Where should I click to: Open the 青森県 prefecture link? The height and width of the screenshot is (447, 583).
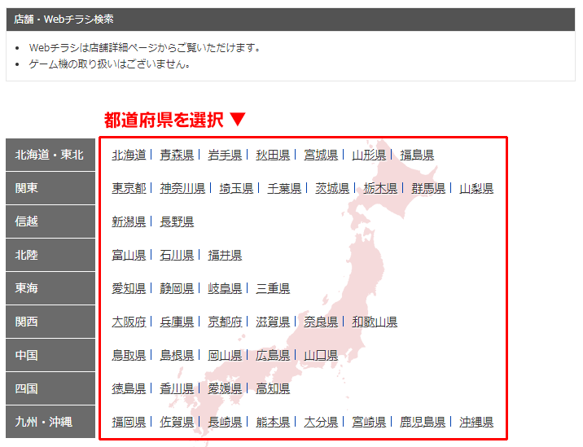(177, 155)
